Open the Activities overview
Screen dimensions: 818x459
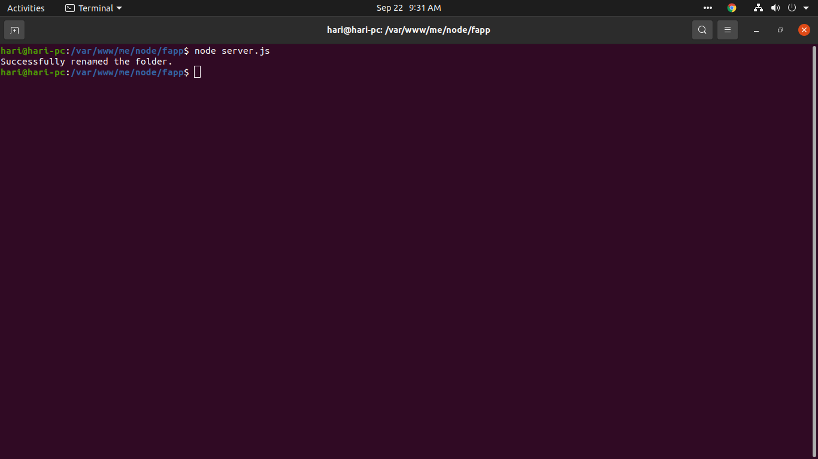pos(26,8)
